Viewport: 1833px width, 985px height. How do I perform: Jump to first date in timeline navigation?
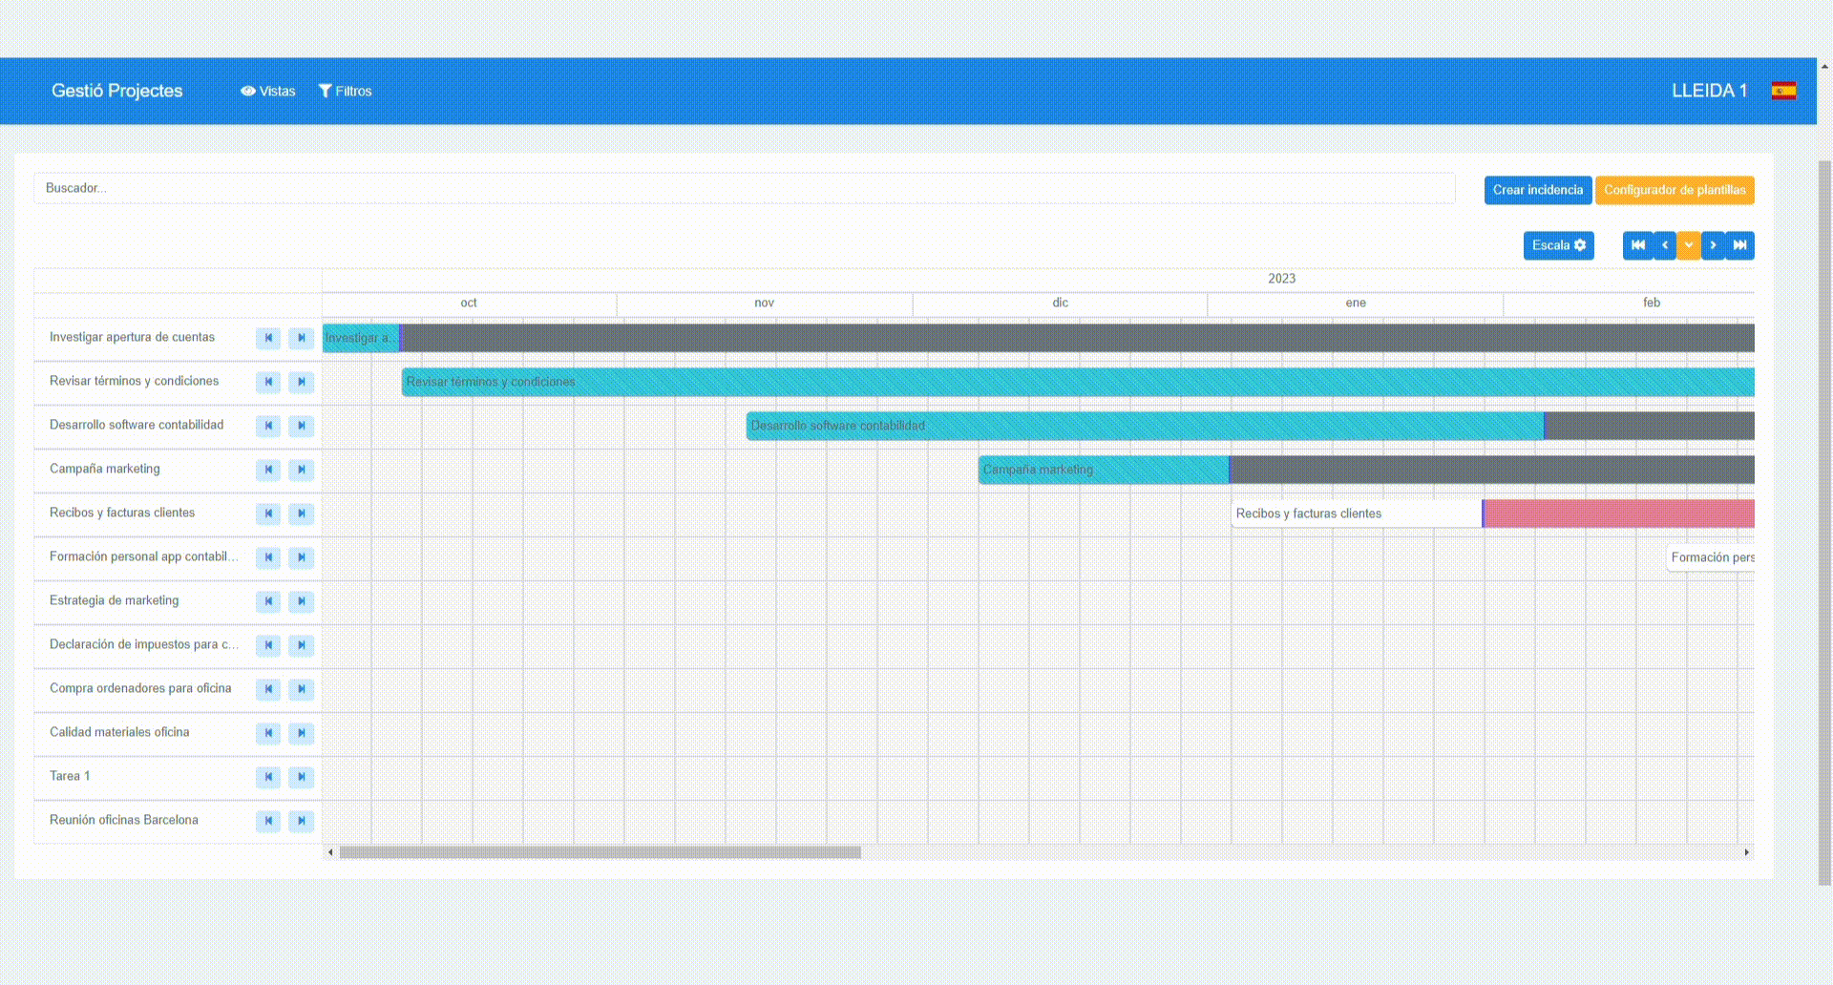click(1637, 245)
